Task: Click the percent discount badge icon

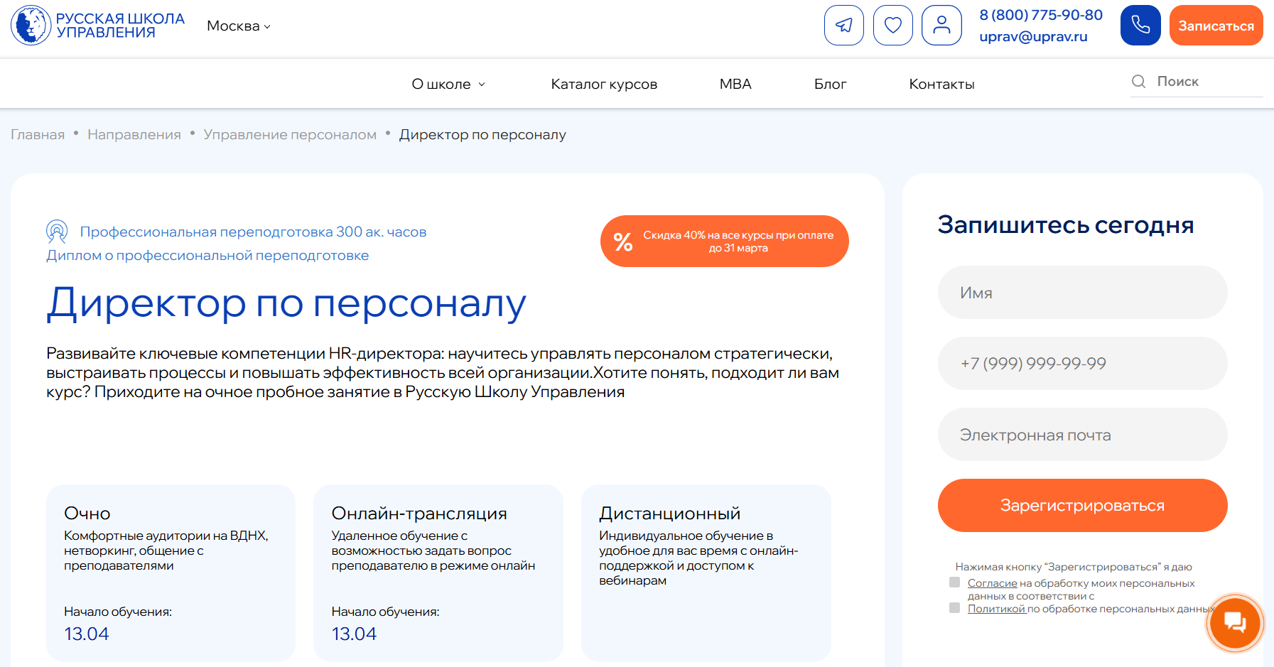Action: 623,242
